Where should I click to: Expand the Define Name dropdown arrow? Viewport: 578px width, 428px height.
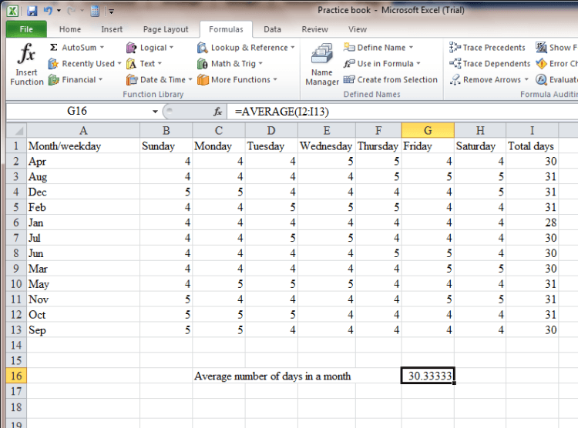pyautogui.click(x=411, y=48)
